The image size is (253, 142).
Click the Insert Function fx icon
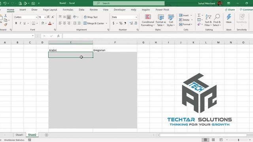pyautogui.click(x=58, y=36)
